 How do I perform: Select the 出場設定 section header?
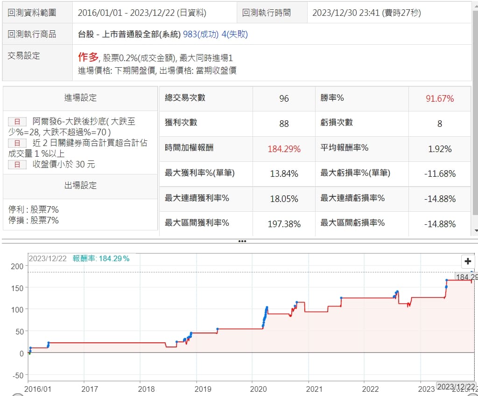coord(80,186)
